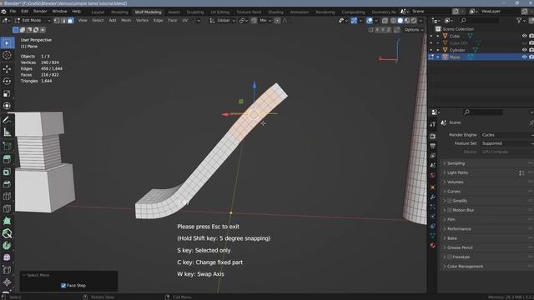
Task: Open the World properties tab
Action: coord(432,175)
